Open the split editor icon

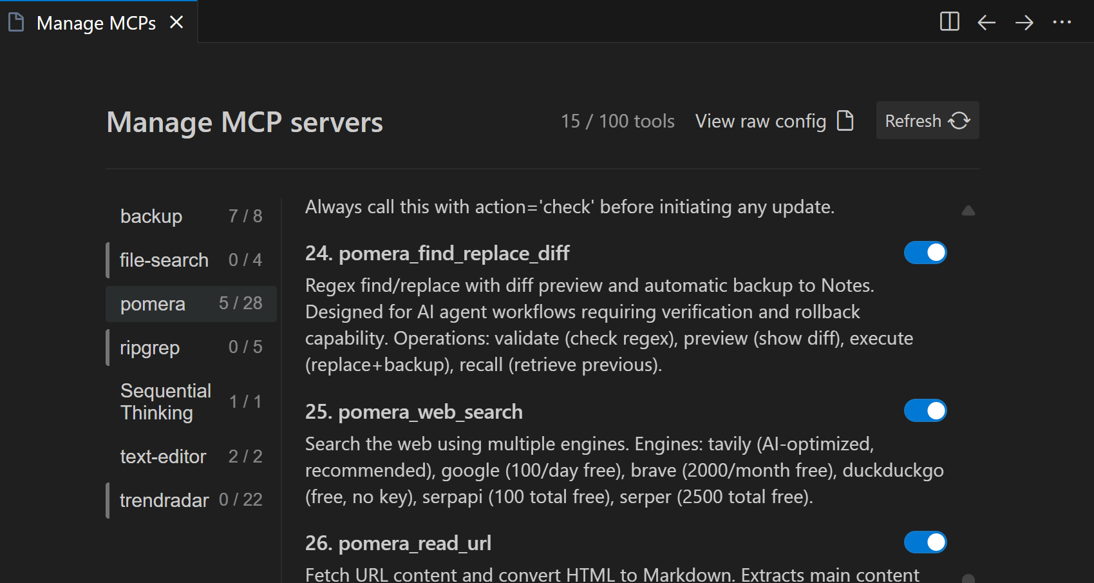tap(948, 21)
